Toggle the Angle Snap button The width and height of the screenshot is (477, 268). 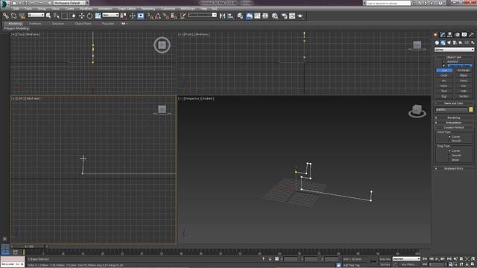[x=158, y=16]
